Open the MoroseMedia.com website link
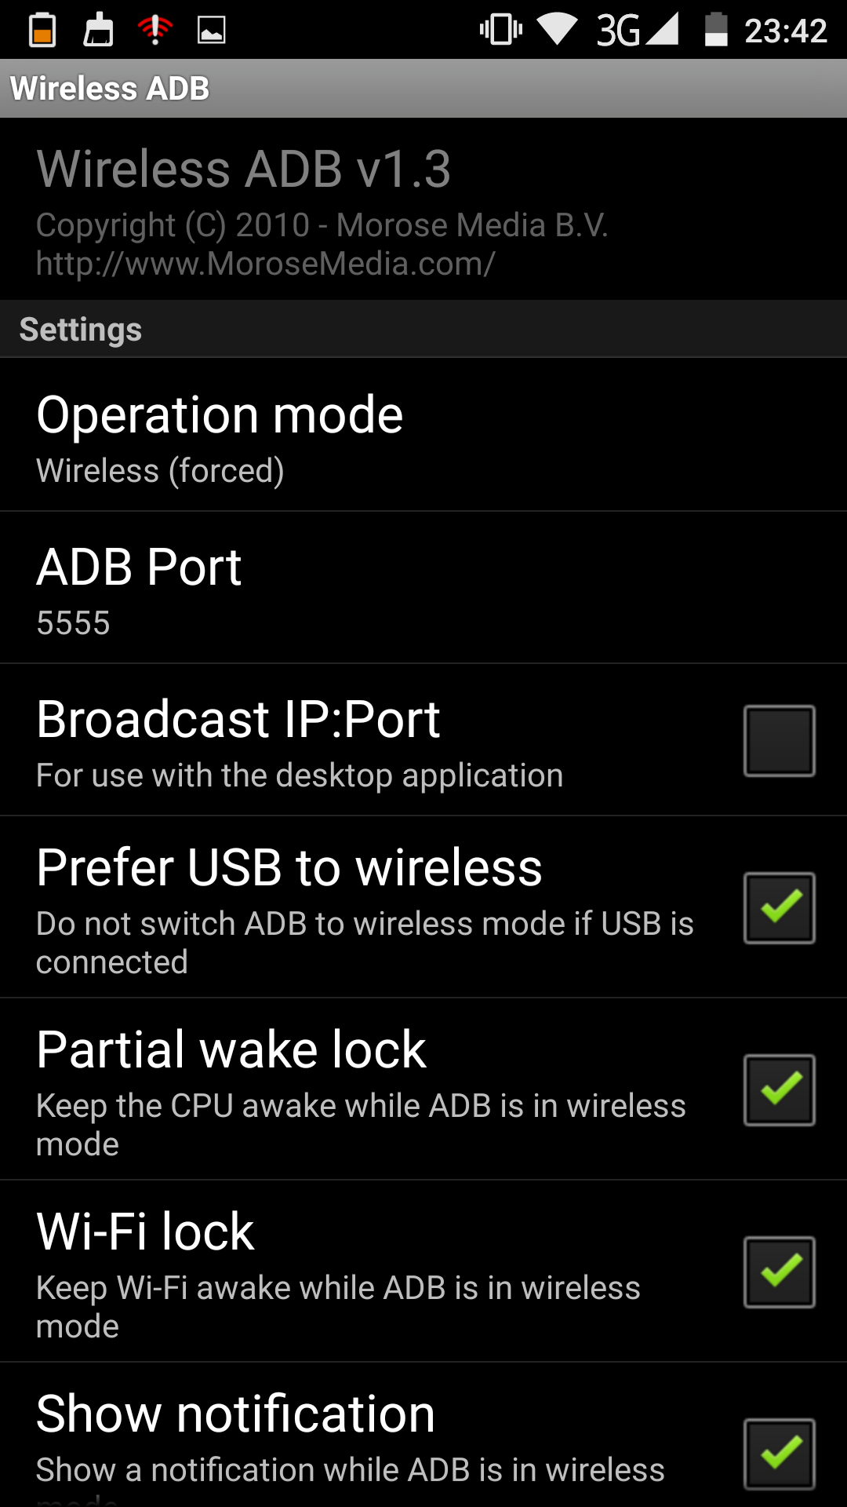The image size is (847, 1507). (x=265, y=264)
